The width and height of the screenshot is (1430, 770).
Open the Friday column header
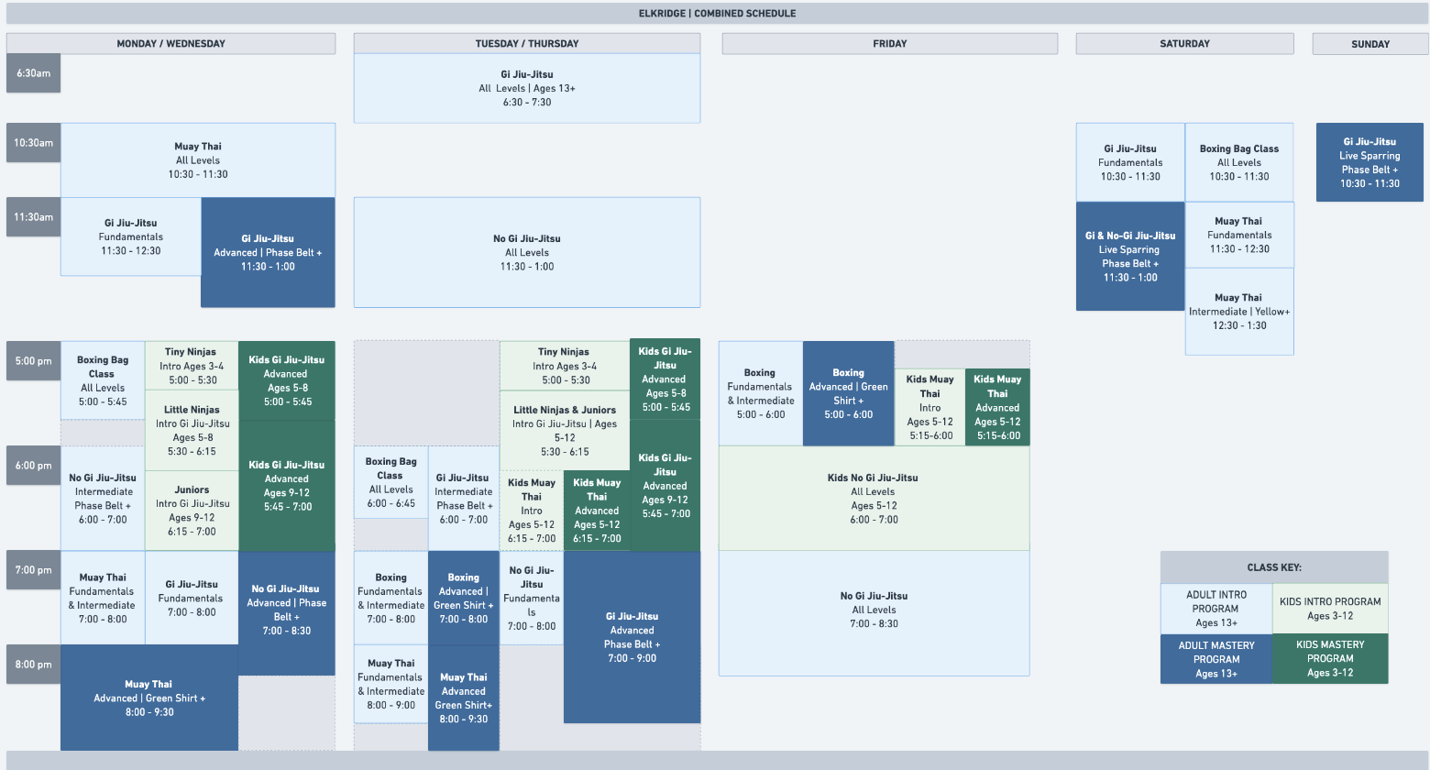click(889, 44)
